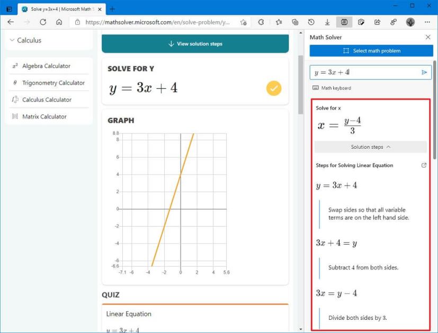Click the QUIZ heading

pyautogui.click(x=111, y=295)
